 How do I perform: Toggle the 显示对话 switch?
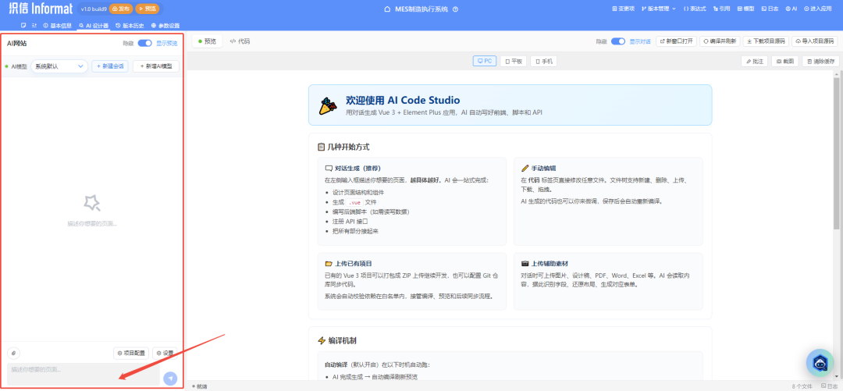[x=618, y=41]
